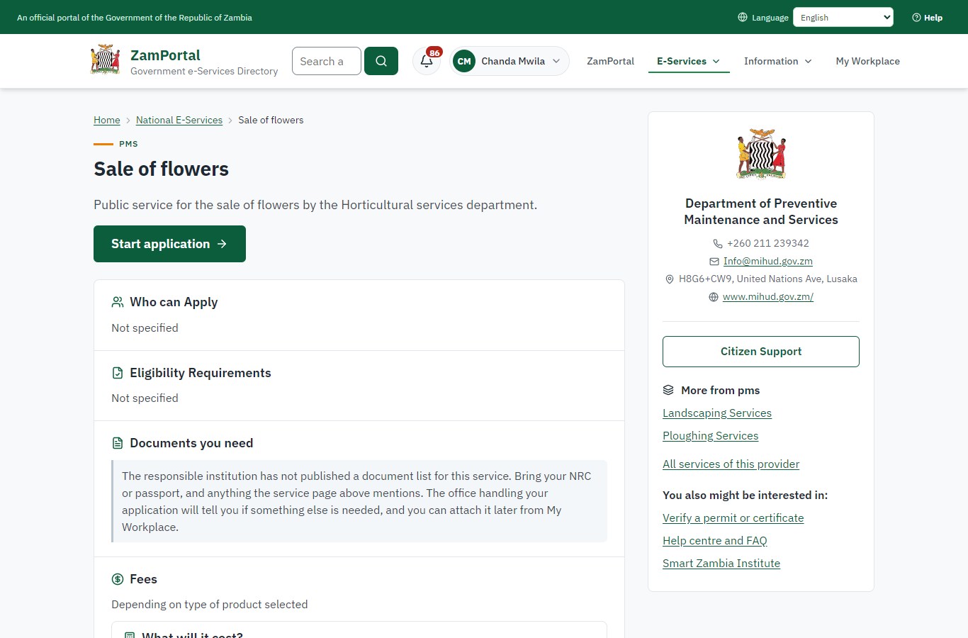Open My Workplace in the navigation

pyautogui.click(x=867, y=61)
